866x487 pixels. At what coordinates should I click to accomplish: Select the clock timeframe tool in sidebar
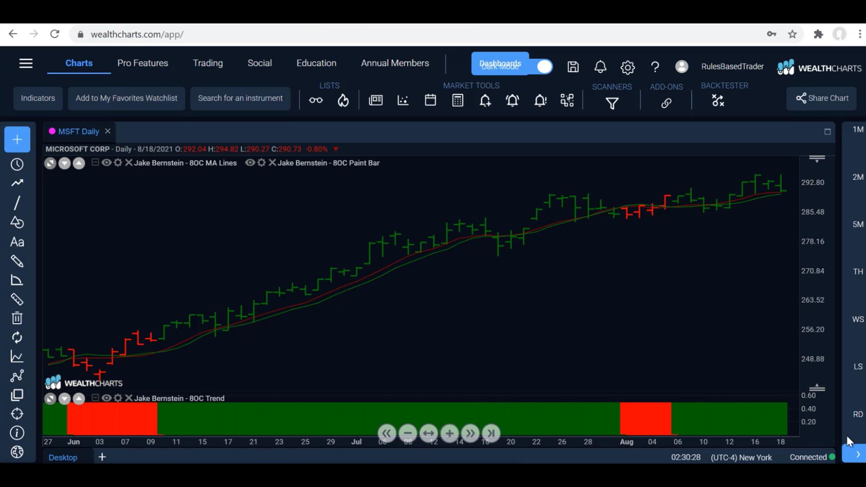pos(17,165)
